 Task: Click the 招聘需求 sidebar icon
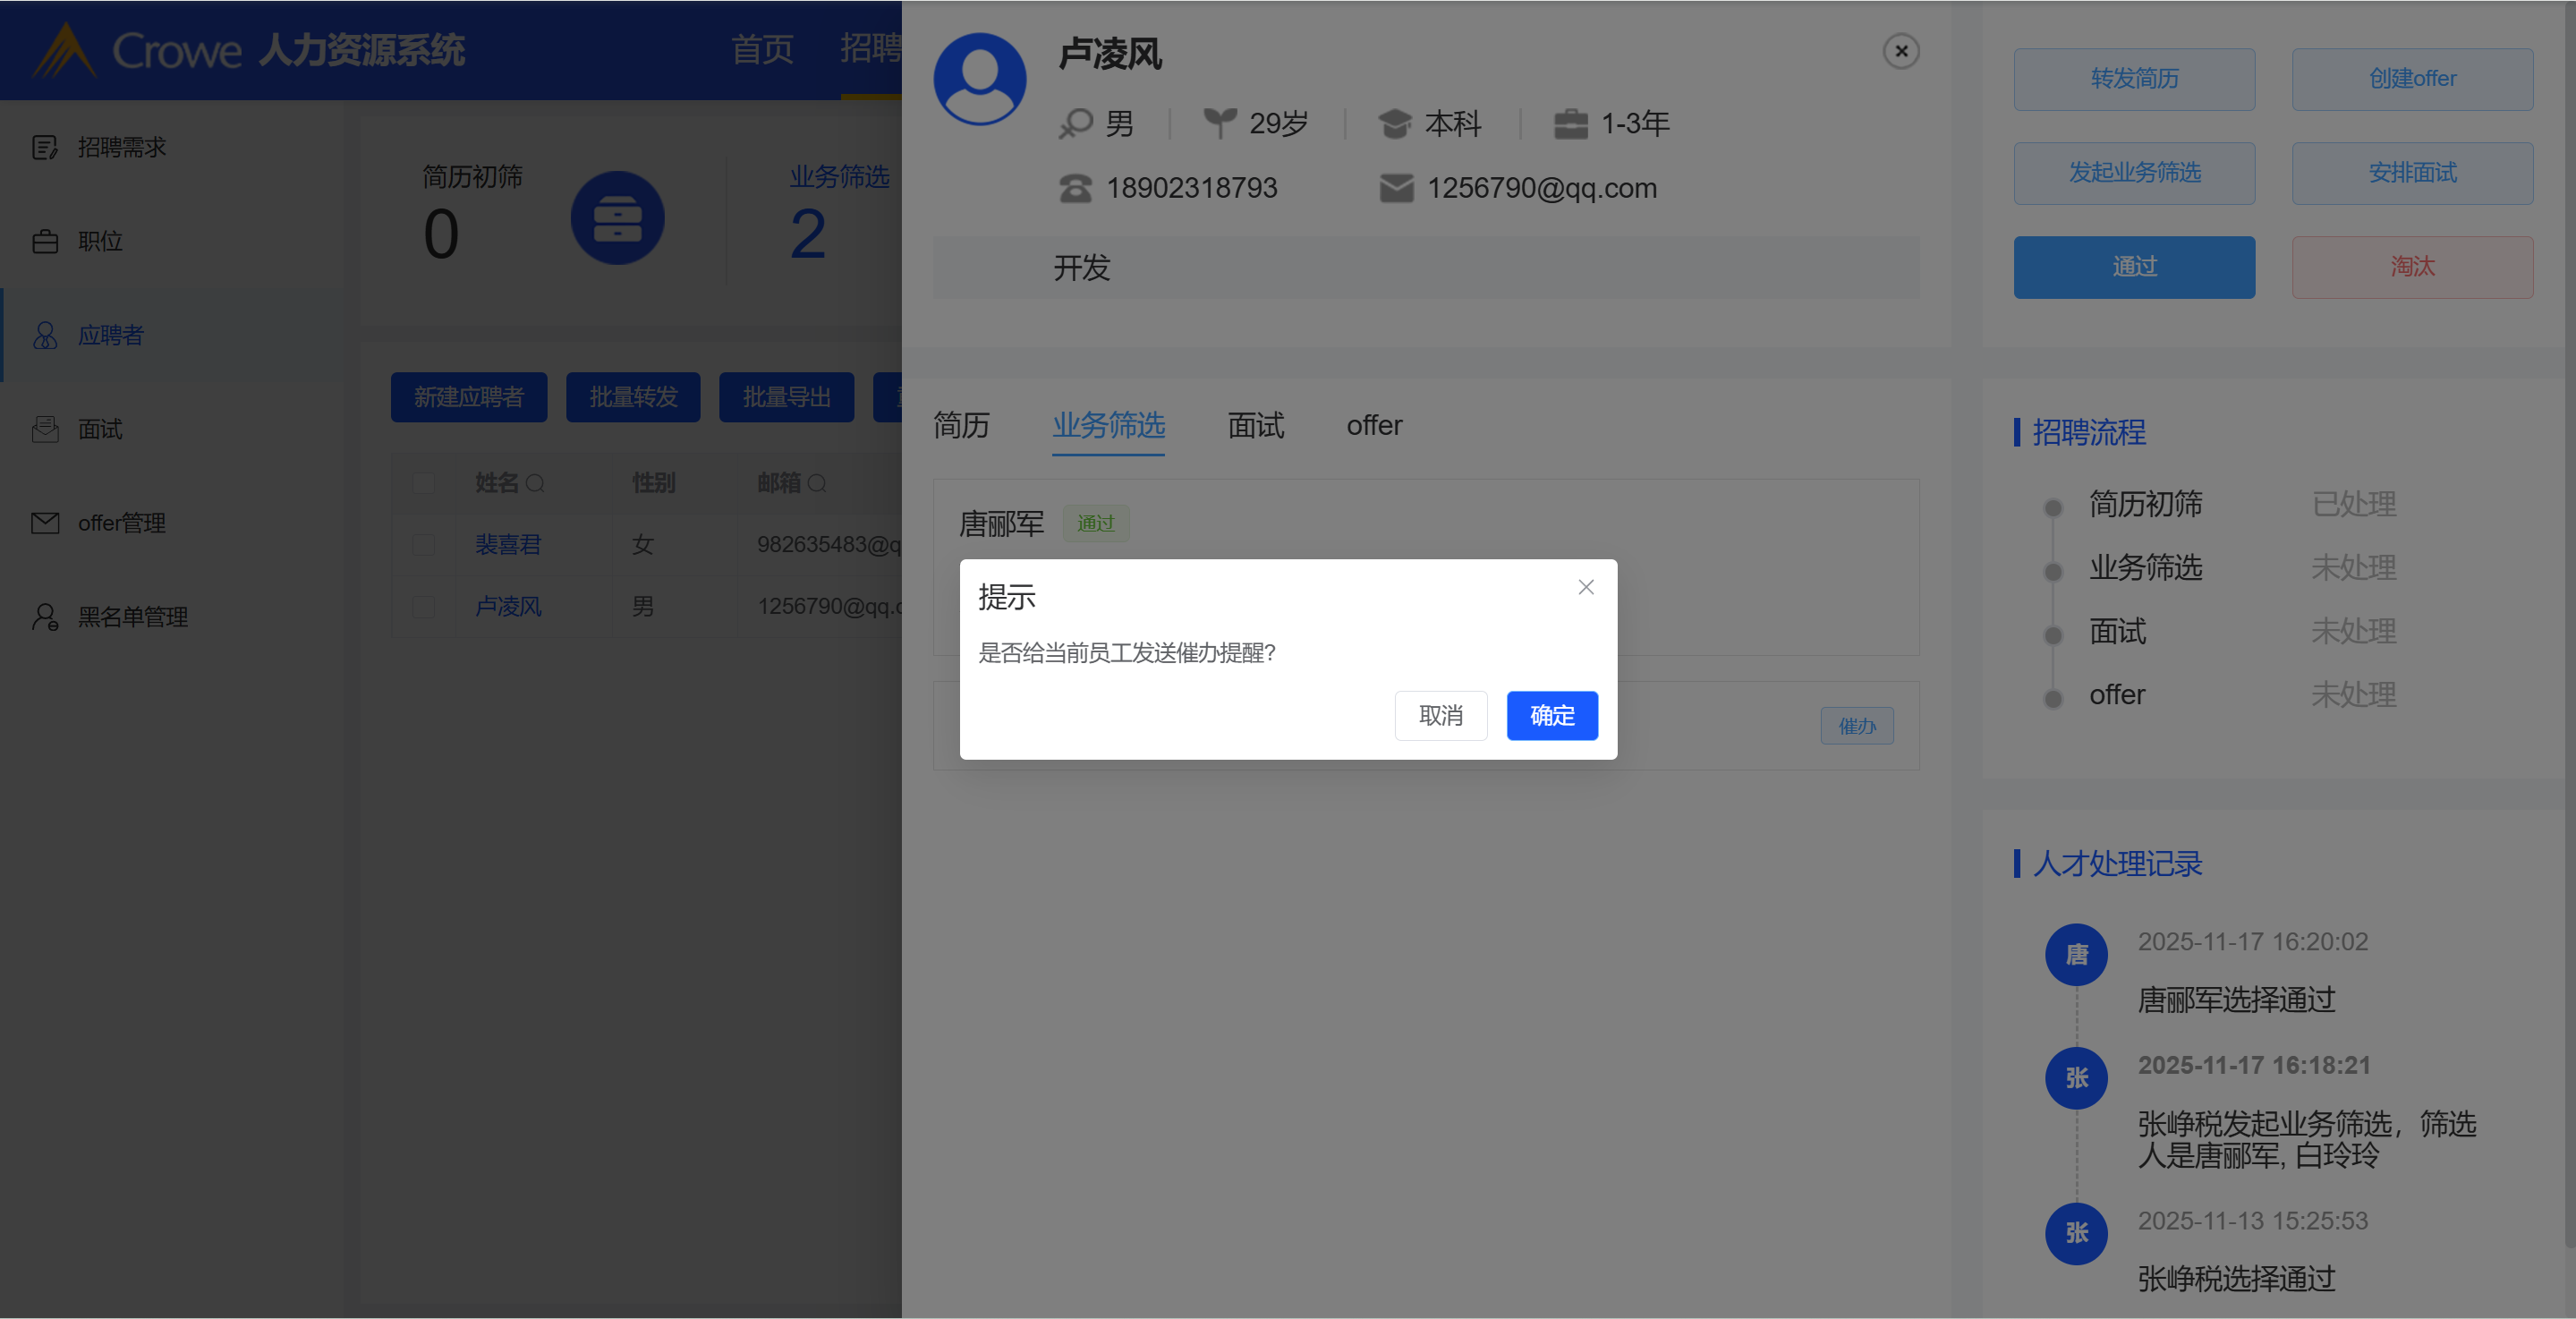45,148
